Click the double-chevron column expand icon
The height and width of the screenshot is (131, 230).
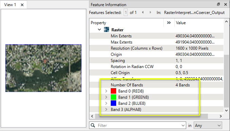169,22
